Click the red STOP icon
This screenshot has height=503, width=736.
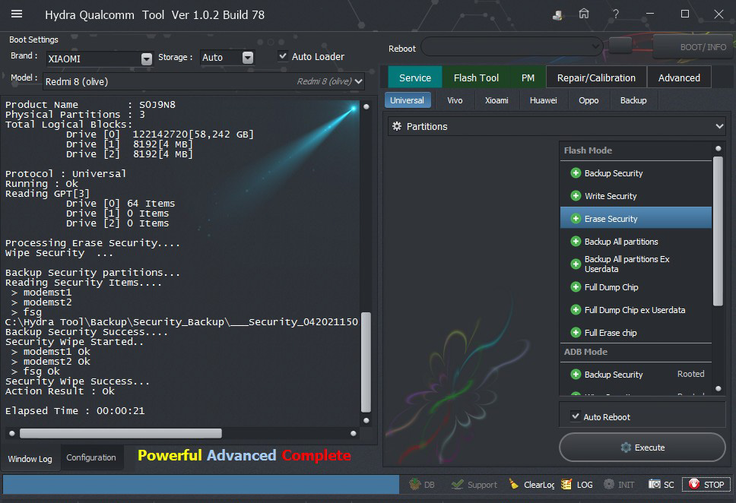coord(693,484)
